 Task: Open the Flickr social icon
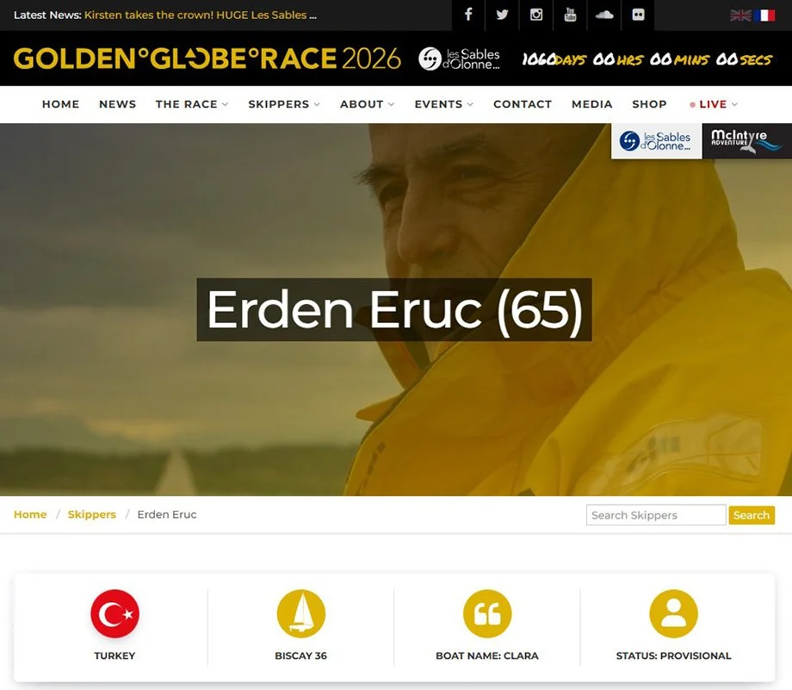pos(639,15)
